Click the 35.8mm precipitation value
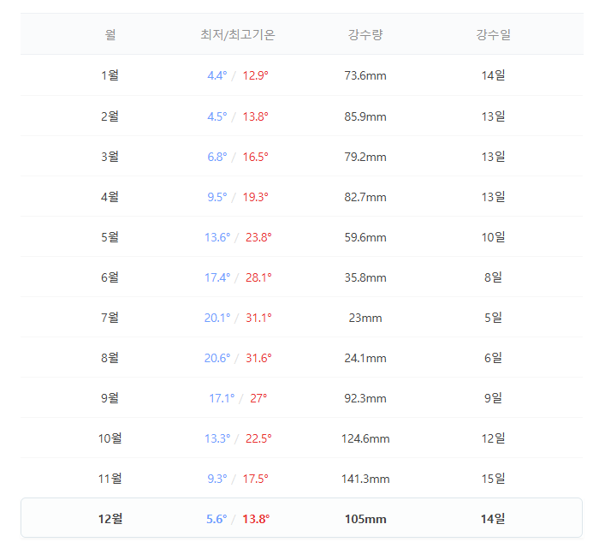 coord(365,277)
